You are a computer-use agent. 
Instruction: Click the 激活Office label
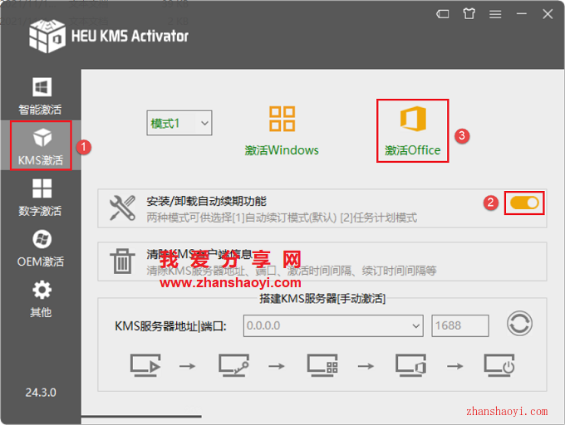pos(413,150)
